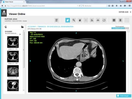Click the DUPOND JEAN patient name heading
Screen dimensions: 132x99
tap(11, 19)
